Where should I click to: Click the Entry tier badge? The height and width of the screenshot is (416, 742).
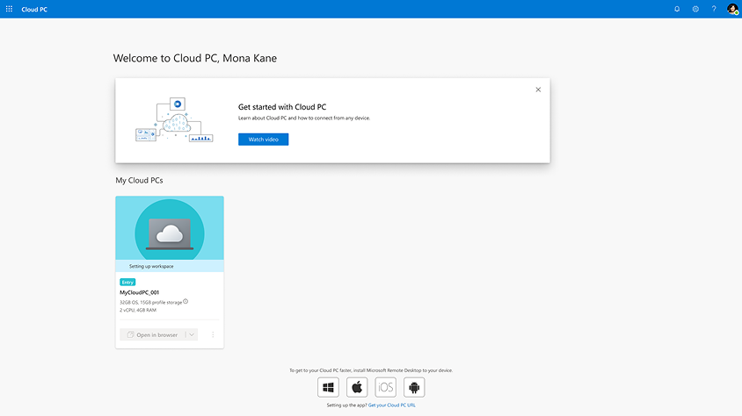coord(127,282)
